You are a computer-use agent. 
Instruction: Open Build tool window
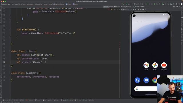[85, 100]
